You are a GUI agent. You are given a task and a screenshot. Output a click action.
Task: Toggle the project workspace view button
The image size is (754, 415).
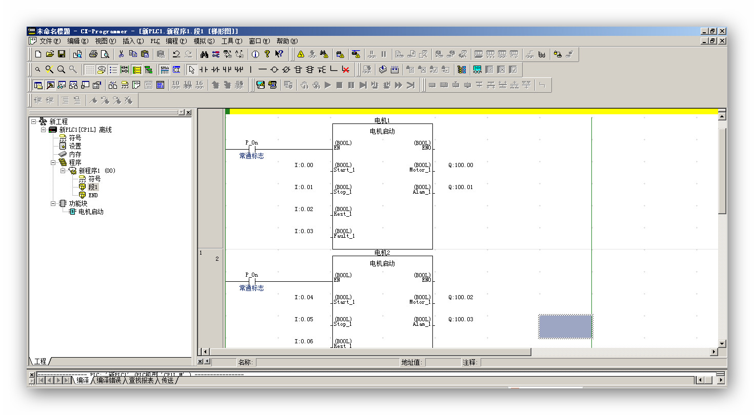click(x=38, y=85)
